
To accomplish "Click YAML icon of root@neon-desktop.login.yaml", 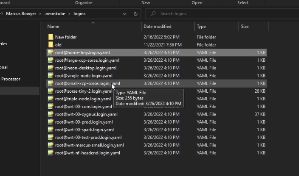I will tap(51, 68).
